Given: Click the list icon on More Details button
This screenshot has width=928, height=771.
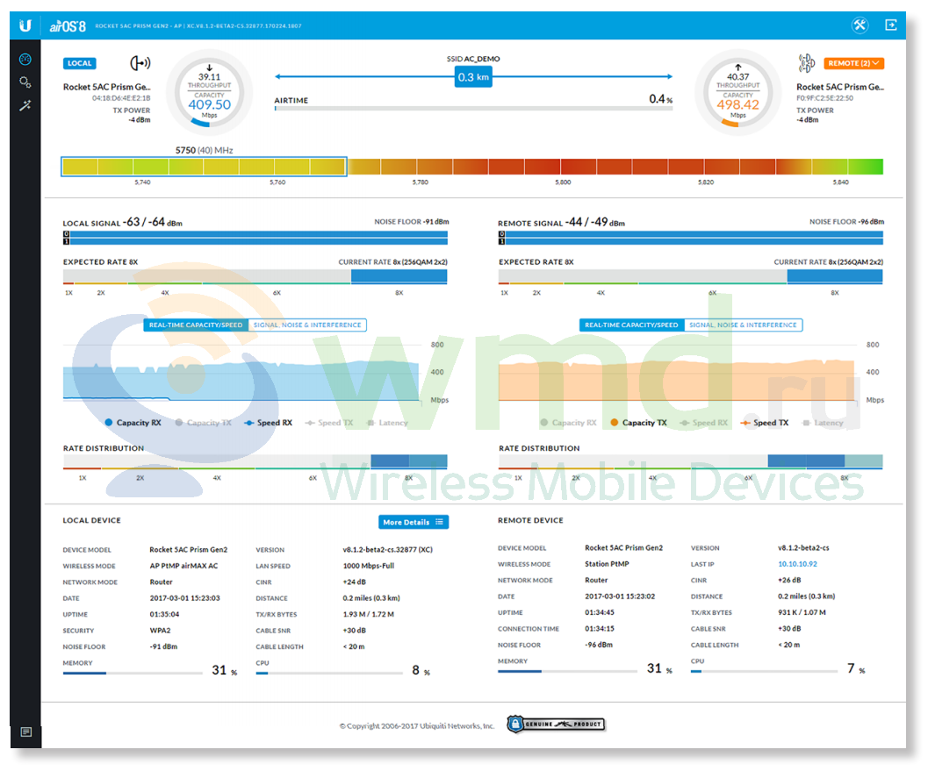Looking at the screenshot, I should coord(439,522).
